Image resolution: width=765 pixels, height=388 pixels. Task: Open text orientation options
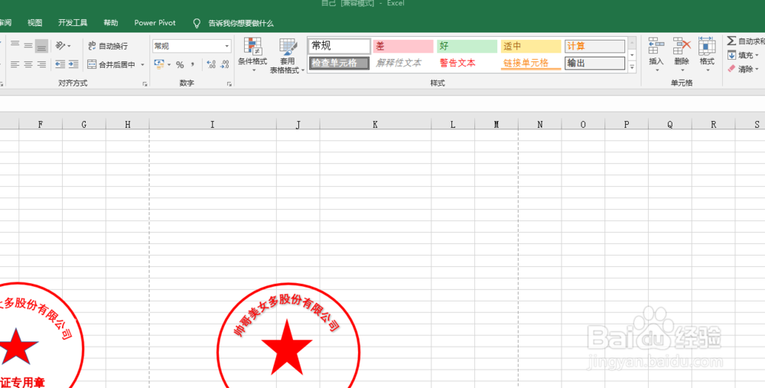click(63, 46)
